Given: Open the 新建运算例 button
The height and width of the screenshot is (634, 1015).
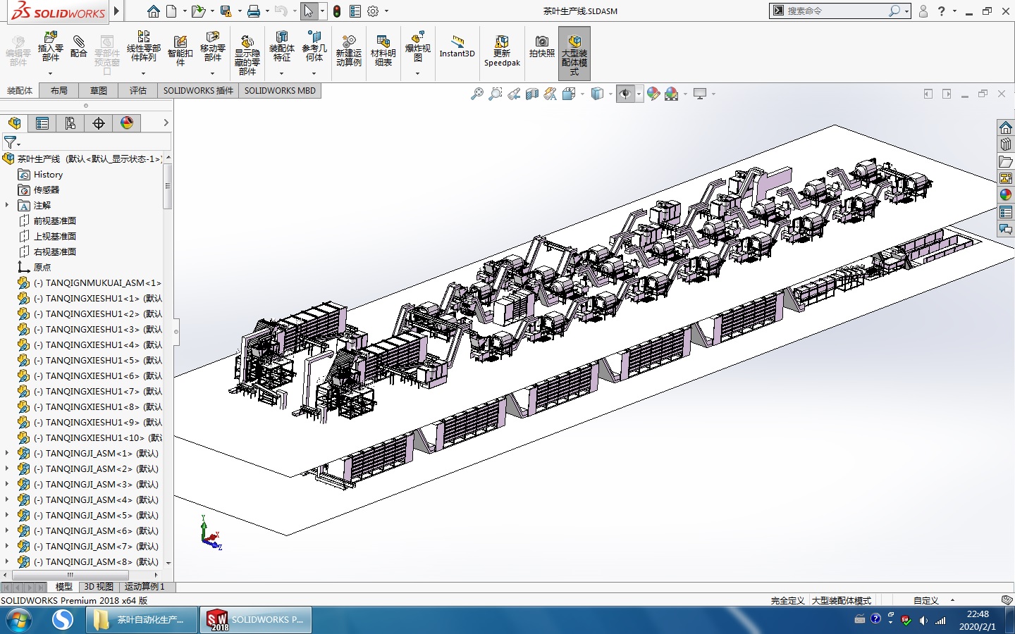Looking at the screenshot, I should click(348, 51).
